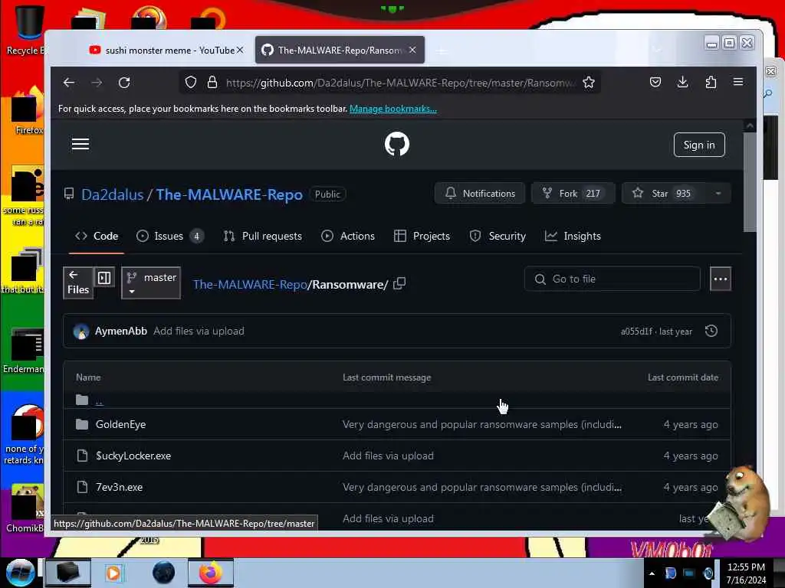Close the sushi monster meme YouTube tab
This screenshot has width=785, height=588.
tap(240, 50)
